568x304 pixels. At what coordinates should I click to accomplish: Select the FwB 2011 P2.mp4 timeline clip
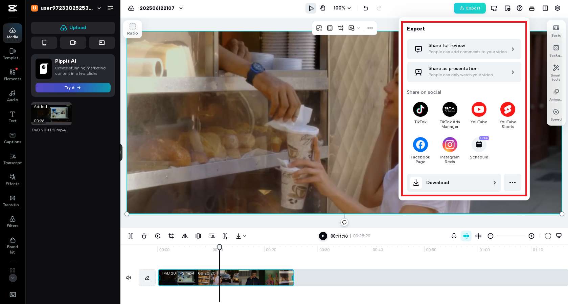tap(226, 278)
